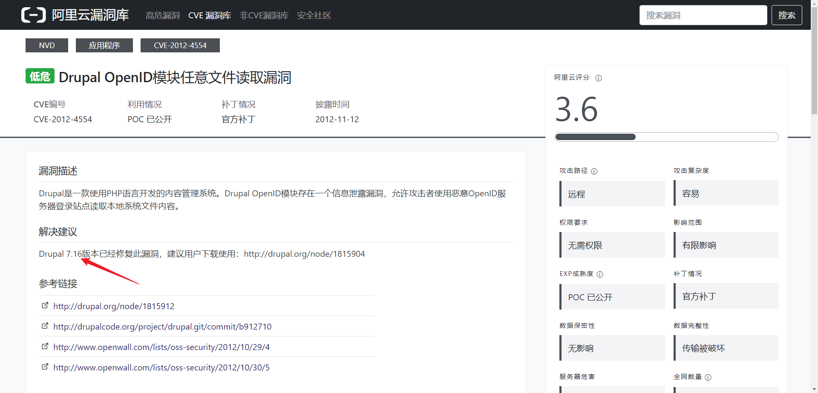Click the 容易 attack complexity value
The width and height of the screenshot is (818, 393).
click(x=726, y=193)
